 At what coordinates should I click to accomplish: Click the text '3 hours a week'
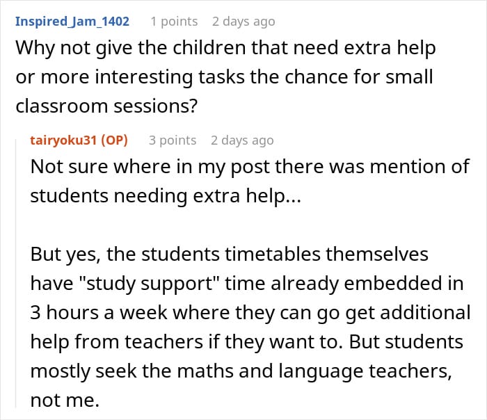pos(99,313)
